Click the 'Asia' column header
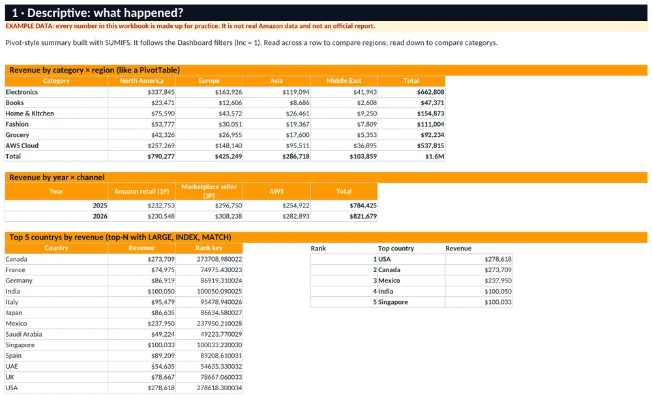Screen dimensions: 652x398 click(x=276, y=81)
